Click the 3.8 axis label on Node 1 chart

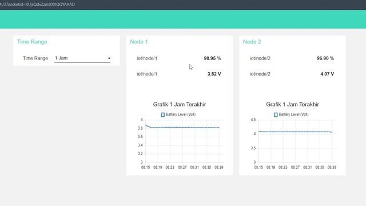click(140, 128)
